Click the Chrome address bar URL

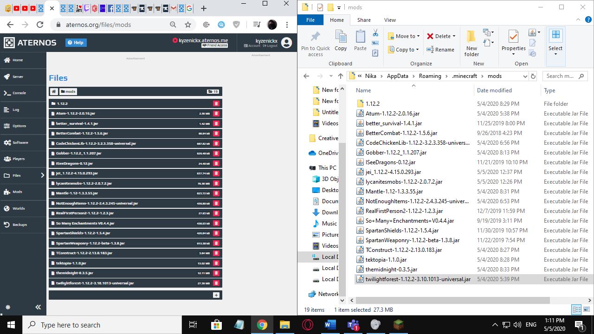pyautogui.click(x=98, y=25)
